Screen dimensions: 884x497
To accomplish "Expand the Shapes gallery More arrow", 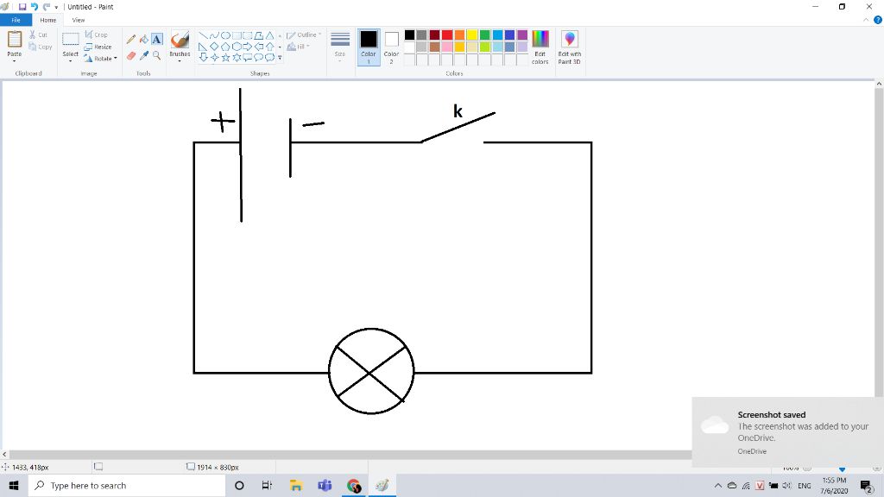I will tap(281, 57).
